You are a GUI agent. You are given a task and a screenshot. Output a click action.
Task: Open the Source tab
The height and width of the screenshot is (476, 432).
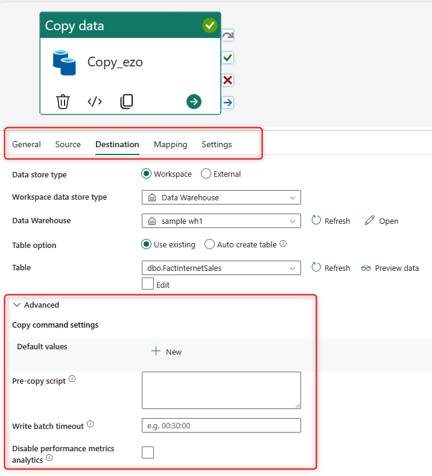(68, 144)
